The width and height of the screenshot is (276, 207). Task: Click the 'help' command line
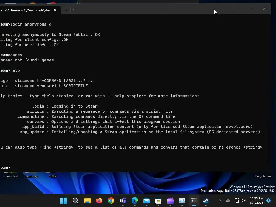pos(10,70)
